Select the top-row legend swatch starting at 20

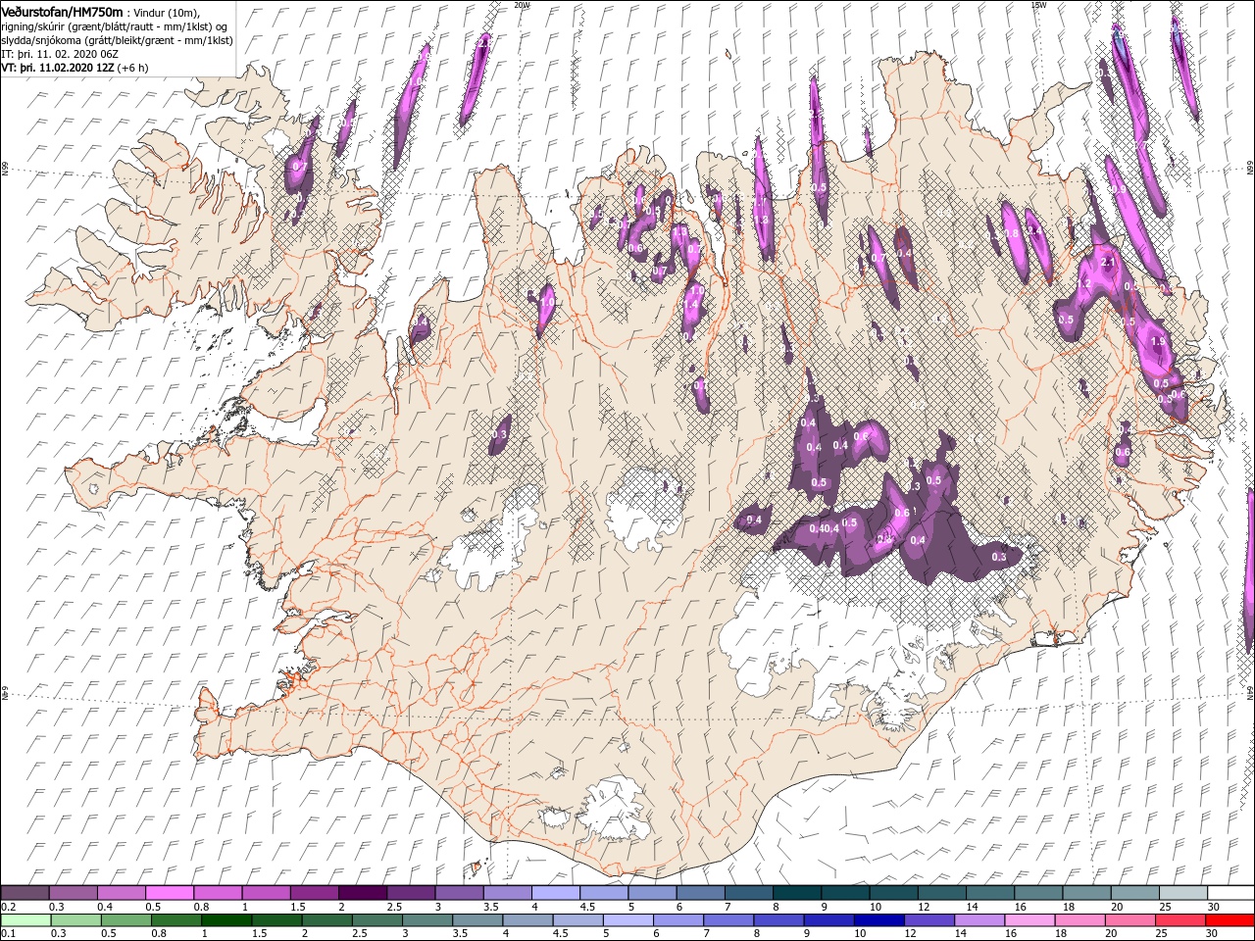click(x=1134, y=893)
